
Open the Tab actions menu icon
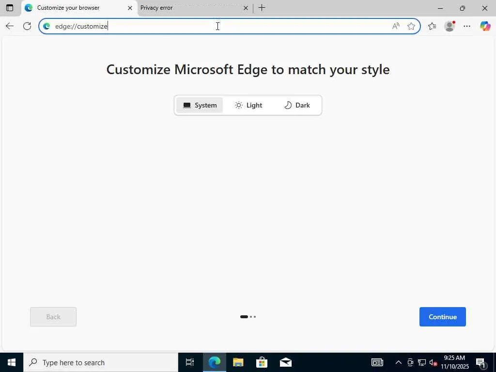[10, 8]
